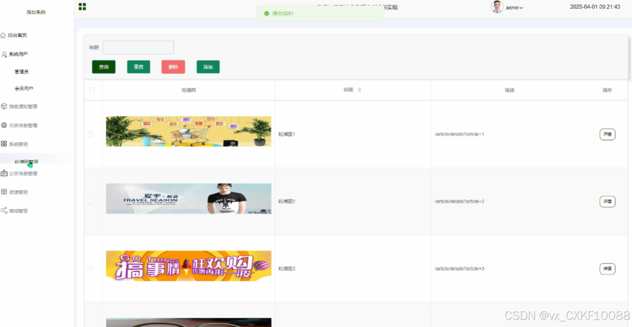The height and width of the screenshot is (327, 632).
Task: Open 详情 for 轮播图2
Action: click(x=607, y=202)
